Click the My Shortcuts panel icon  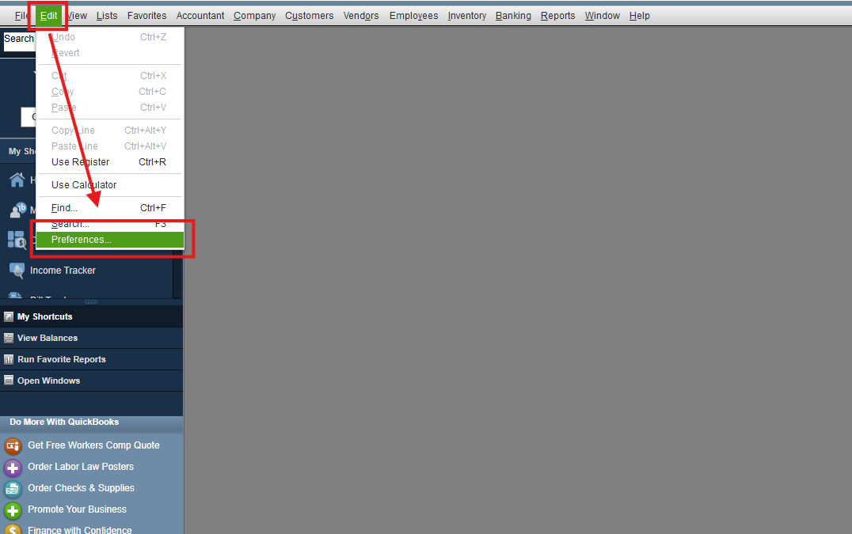[x=8, y=316]
